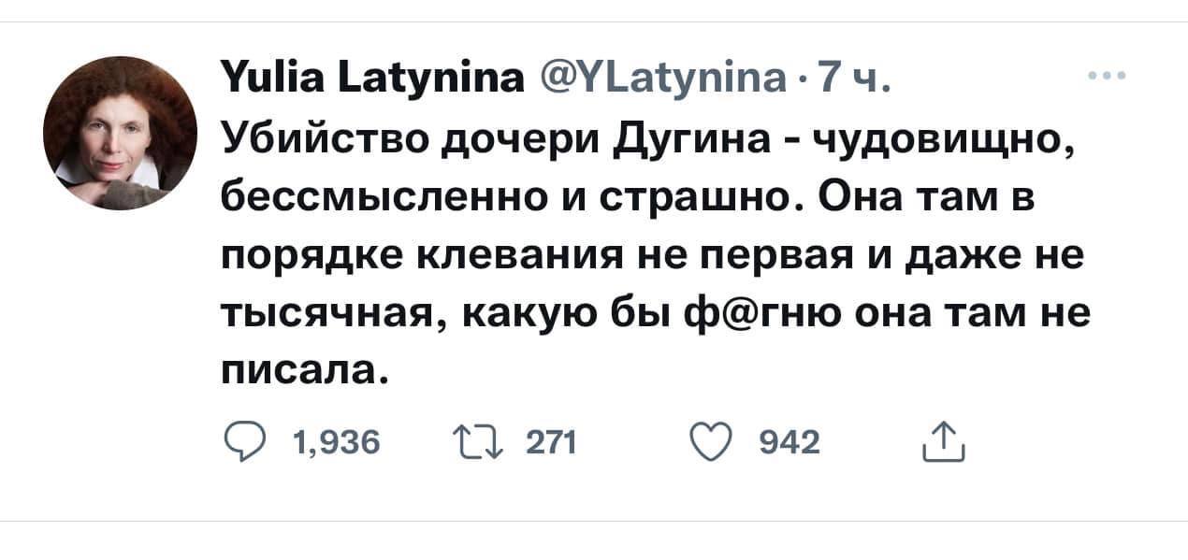1188x560 pixels.
Task: Like the tweet with the heart icon
Action: coord(714,439)
